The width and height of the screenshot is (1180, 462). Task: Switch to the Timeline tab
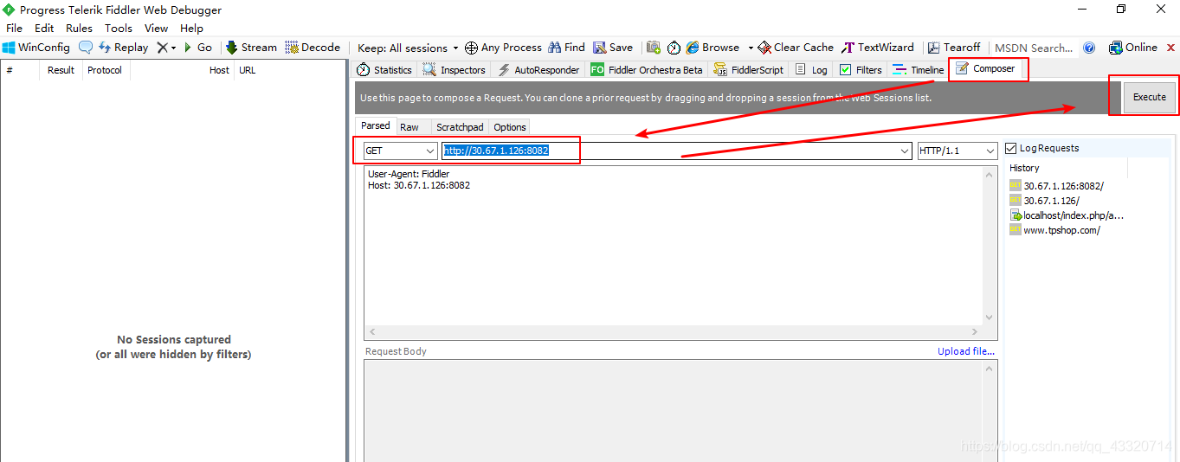coord(919,70)
